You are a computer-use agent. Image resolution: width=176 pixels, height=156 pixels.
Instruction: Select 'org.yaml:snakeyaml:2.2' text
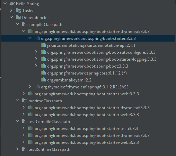pyautogui.click(x=69, y=80)
